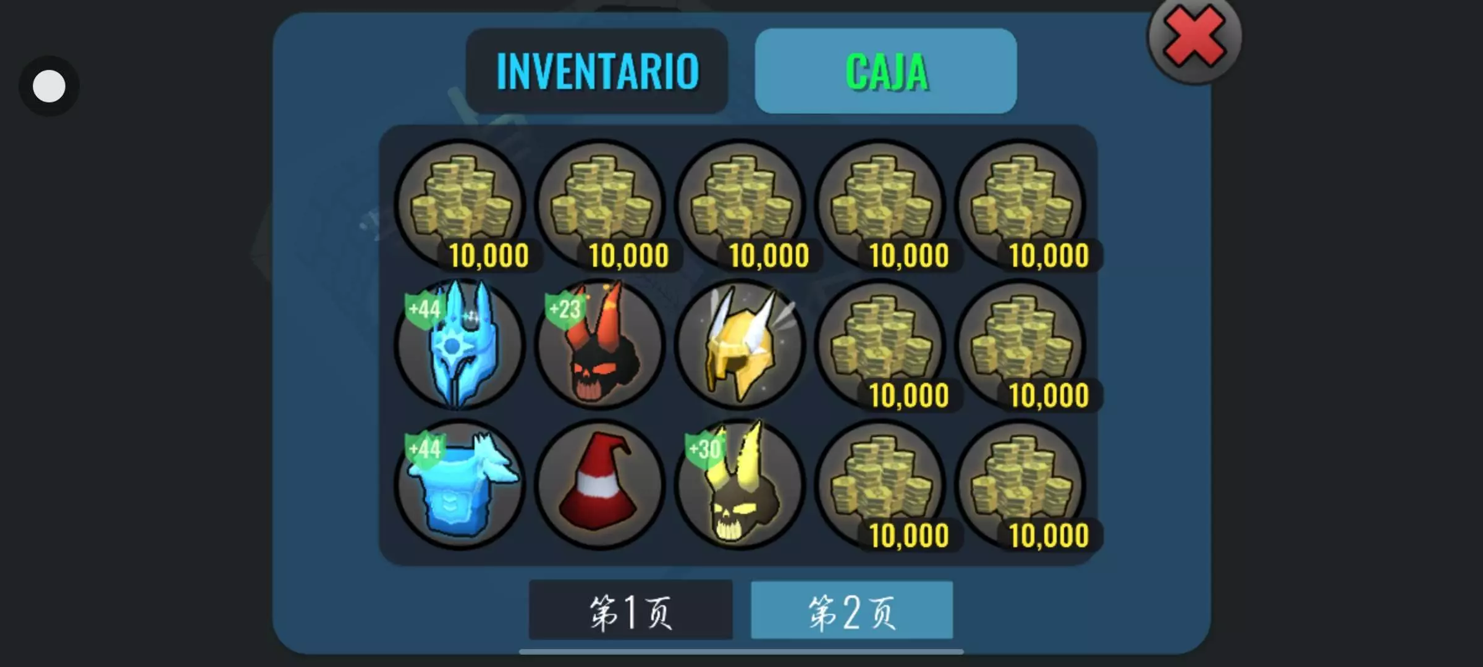Go to page 第1页

630,610
